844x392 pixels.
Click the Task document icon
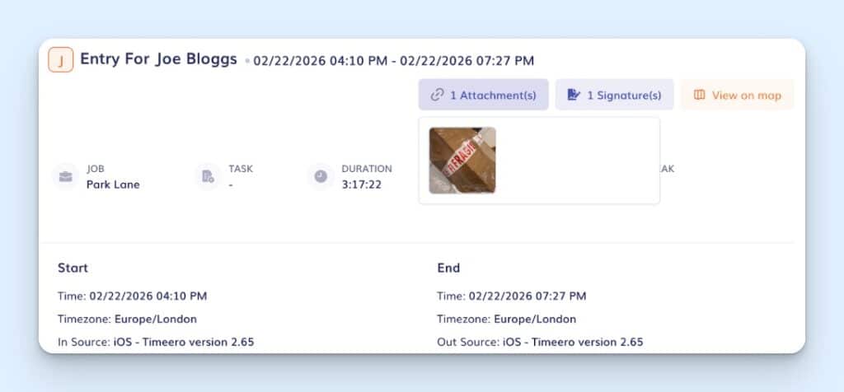[208, 176]
